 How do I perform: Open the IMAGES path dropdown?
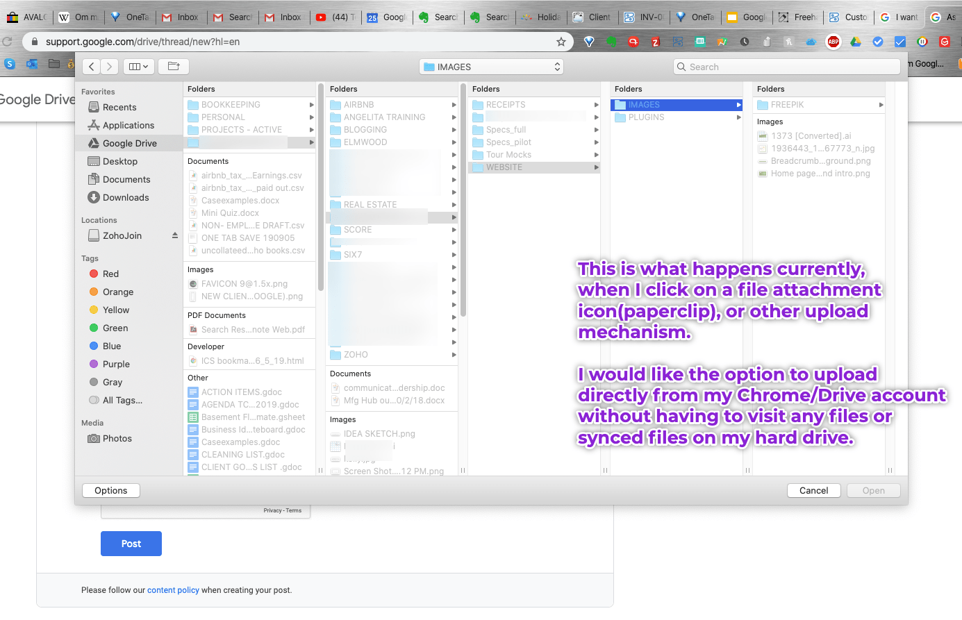pos(491,66)
